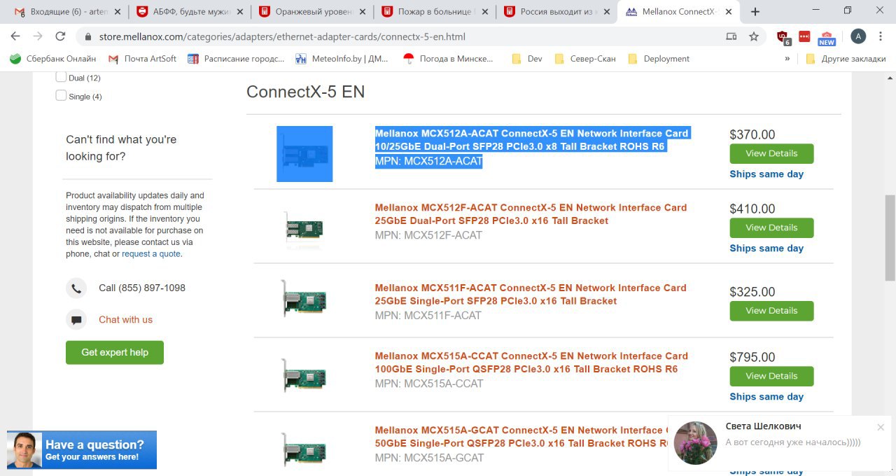This screenshot has height=476, width=896.
Task: Open the Deployment bookmarks folder
Action: (x=659, y=59)
